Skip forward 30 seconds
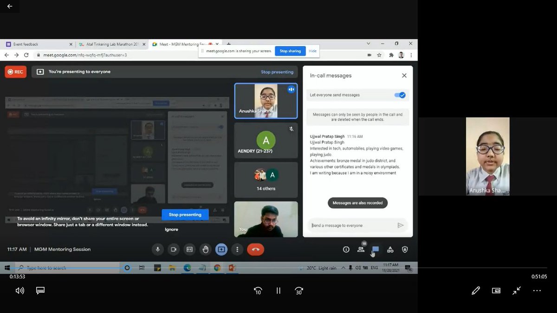The width and height of the screenshot is (557, 313). coord(299,291)
